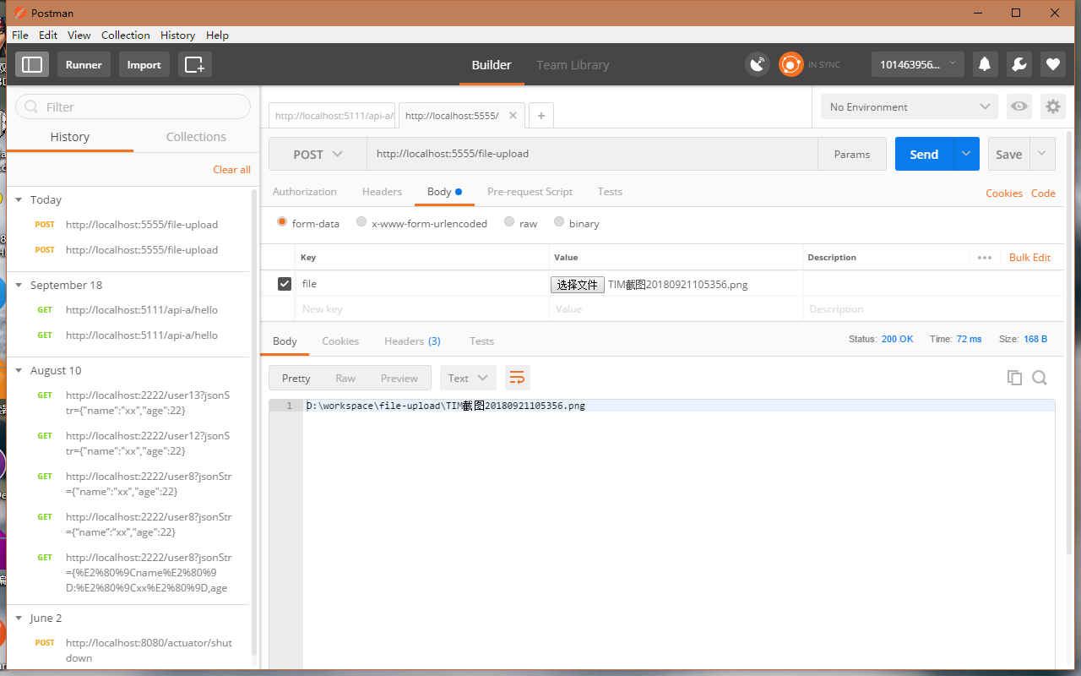1081x676 pixels.
Task: Toggle the sidebar panel icon
Action: (32, 64)
